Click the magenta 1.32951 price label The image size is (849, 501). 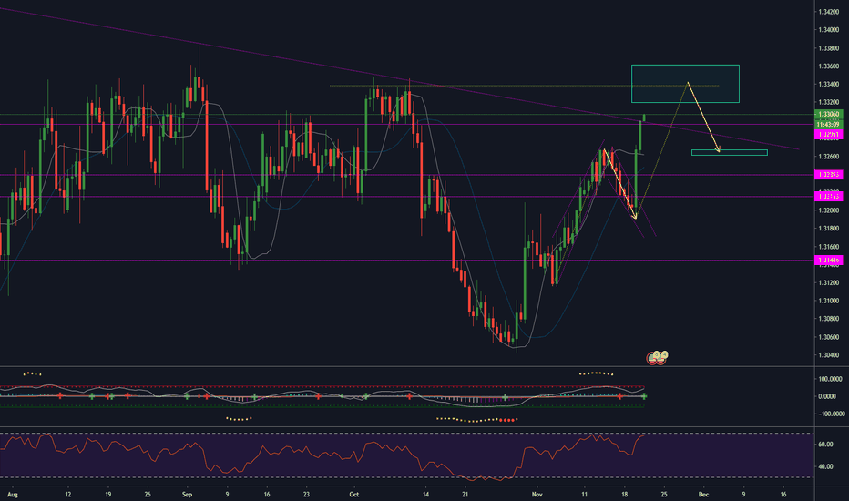829,134
